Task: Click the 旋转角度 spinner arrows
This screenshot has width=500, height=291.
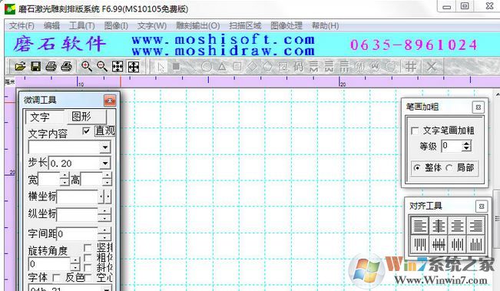Action: [x=75, y=264]
